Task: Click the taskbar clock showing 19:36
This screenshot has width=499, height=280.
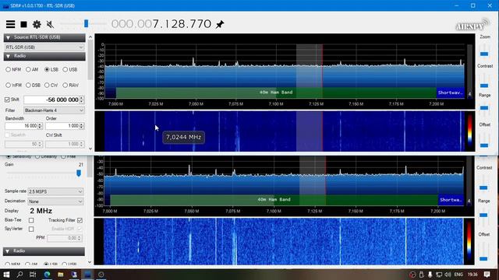Action: tap(472, 275)
